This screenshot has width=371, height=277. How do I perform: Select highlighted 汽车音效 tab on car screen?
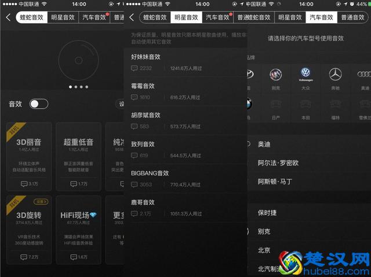321,17
